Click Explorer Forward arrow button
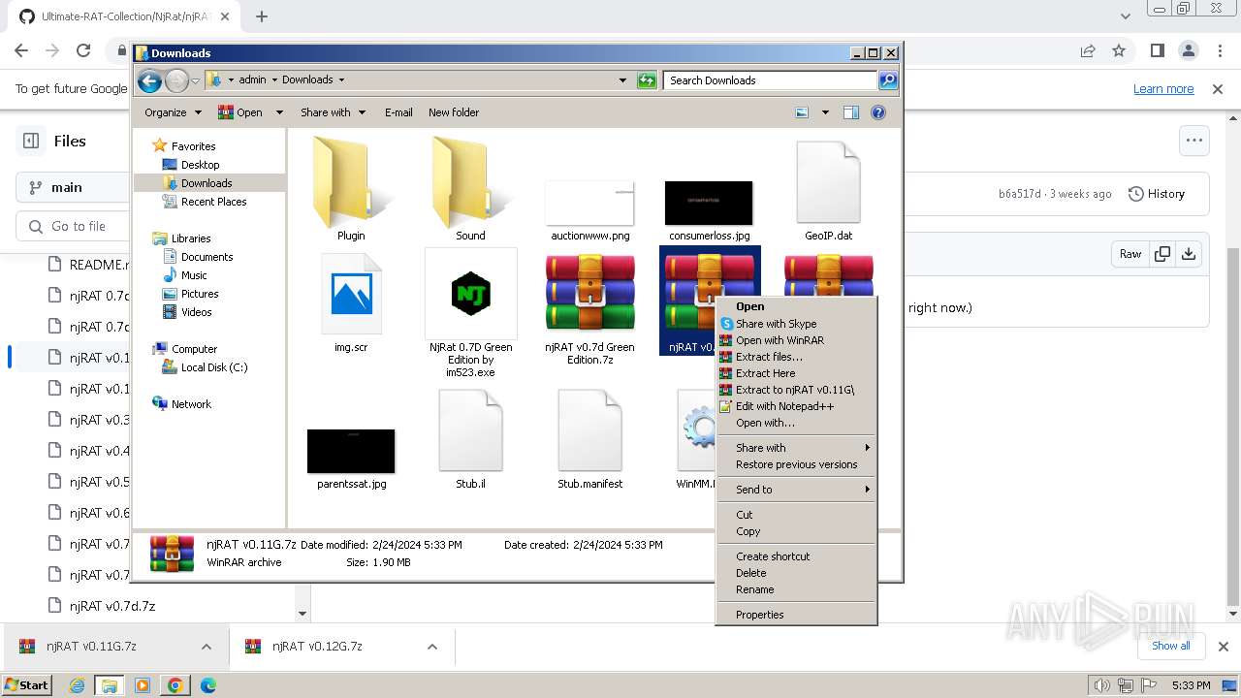The width and height of the screenshot is (1241, 698). pyautogui.click(x=176, y=80)
